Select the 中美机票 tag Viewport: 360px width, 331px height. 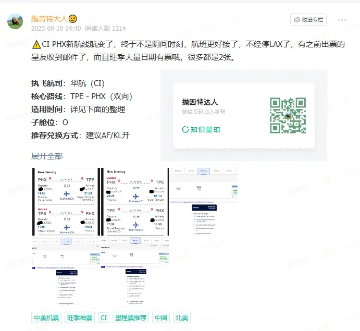point(47,317)
